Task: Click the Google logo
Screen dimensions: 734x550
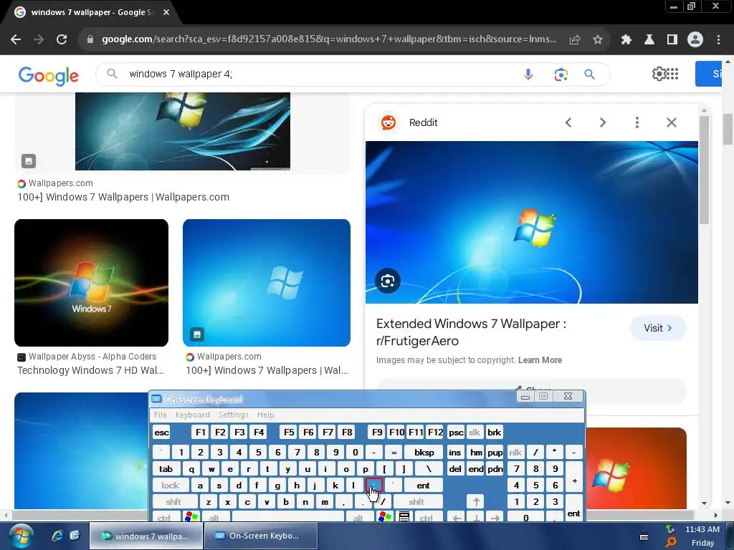Action: click(48, 75)
